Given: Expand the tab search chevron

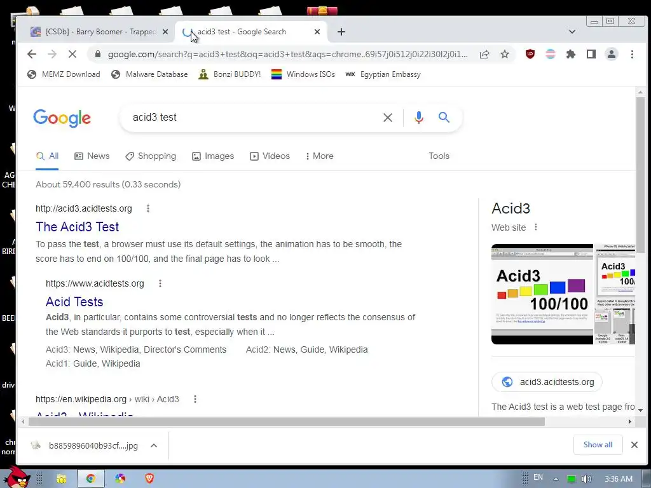Looking at the screenshot, I should click(572, 32).
